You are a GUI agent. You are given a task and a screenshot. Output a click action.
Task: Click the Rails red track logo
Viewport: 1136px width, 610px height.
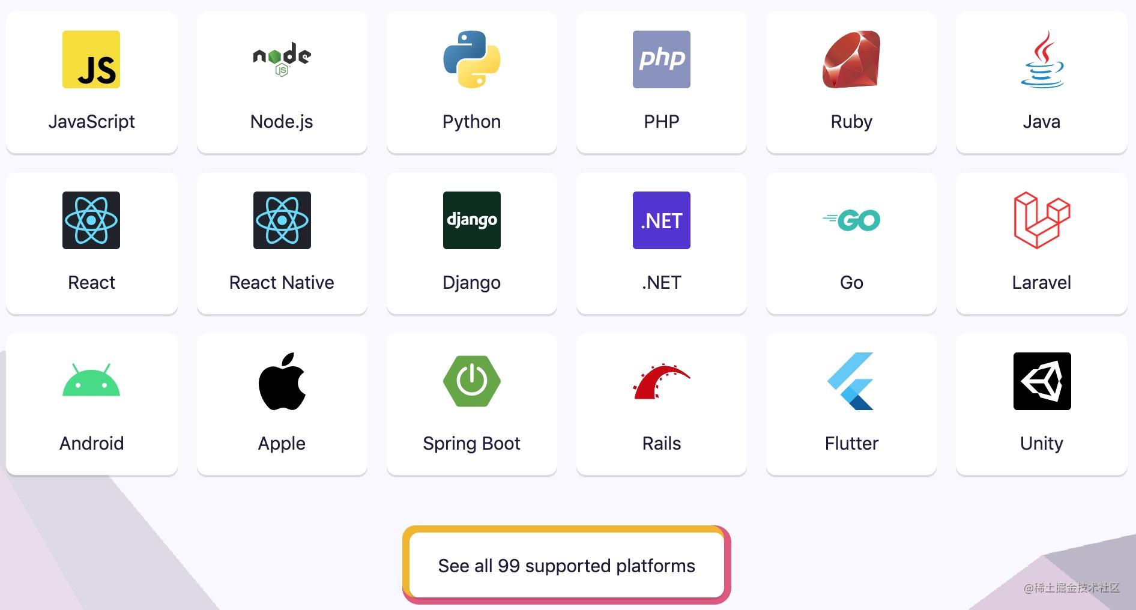click(661, 381)
